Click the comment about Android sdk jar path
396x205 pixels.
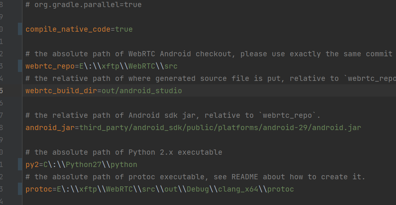[173, 115]
